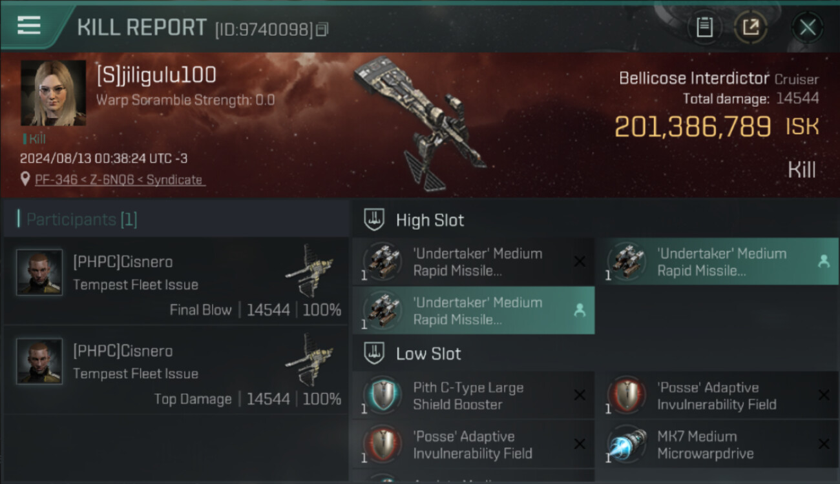This screenshot has width=840, height=484.
Task: Select the High Slot section header
Action: click(430, 220)
